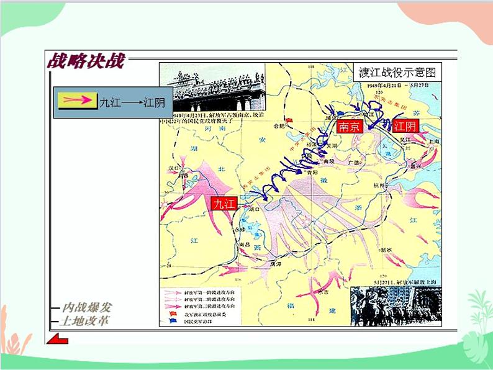
Task: Click the red flag icon in the map legend
Action: click(173, 314)
